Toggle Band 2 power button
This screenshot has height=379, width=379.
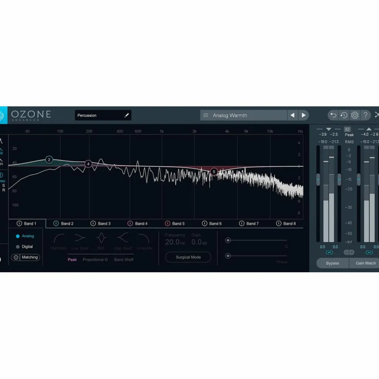56,223
